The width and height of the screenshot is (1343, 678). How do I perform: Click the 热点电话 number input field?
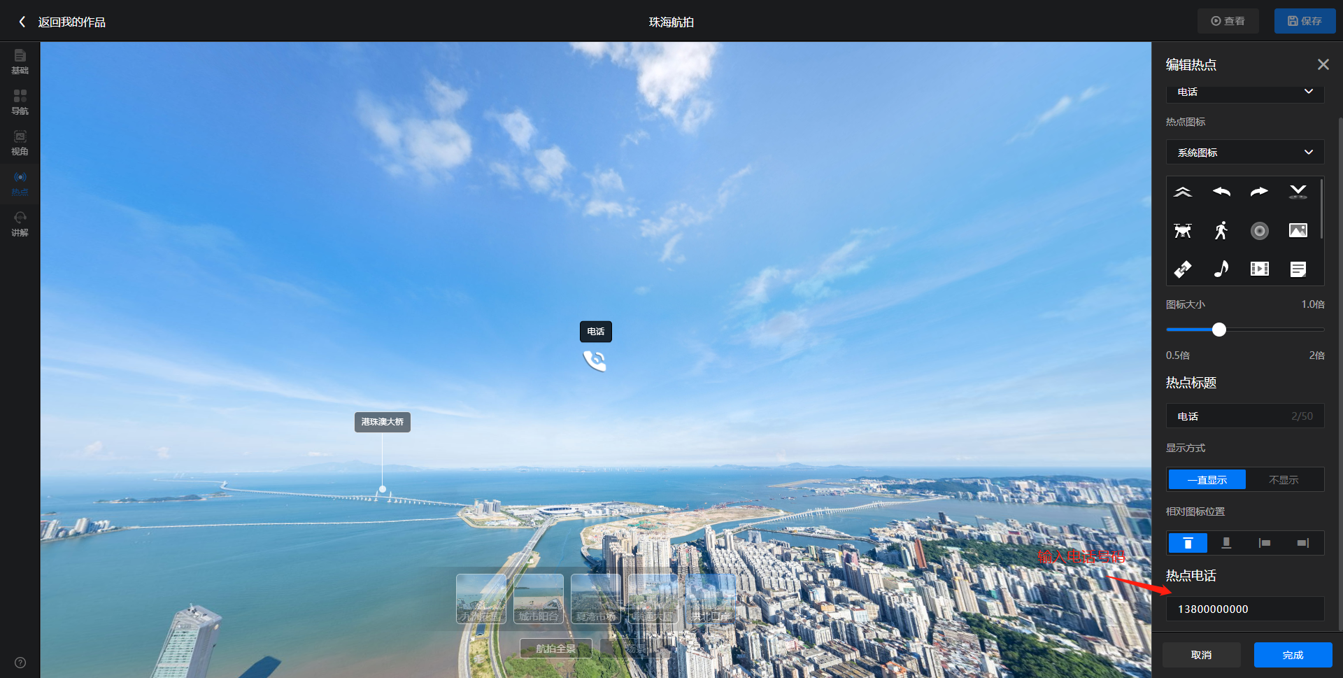[1245, 609]
